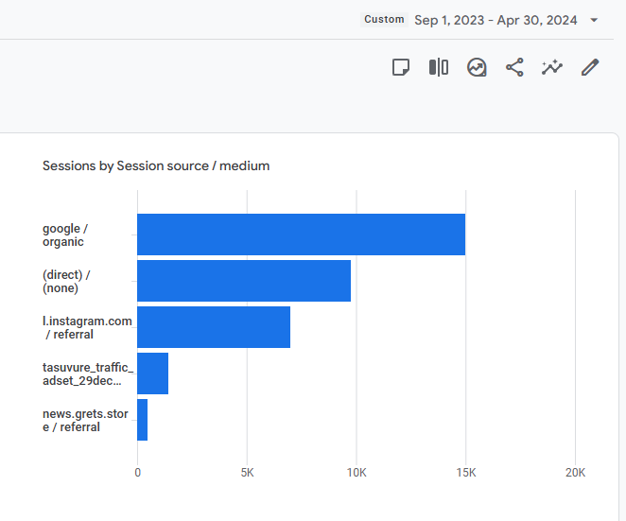626x521 pixels.
Task: Click the (direct) / (none) label
Action: pyautogui.click(x=66, y=282)
